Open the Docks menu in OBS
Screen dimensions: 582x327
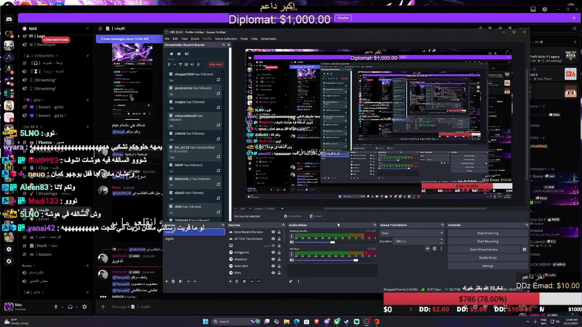point(195,39)
